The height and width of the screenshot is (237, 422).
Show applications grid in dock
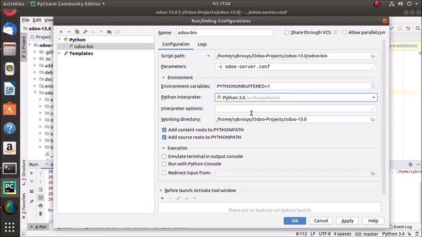tap(9, 227)
